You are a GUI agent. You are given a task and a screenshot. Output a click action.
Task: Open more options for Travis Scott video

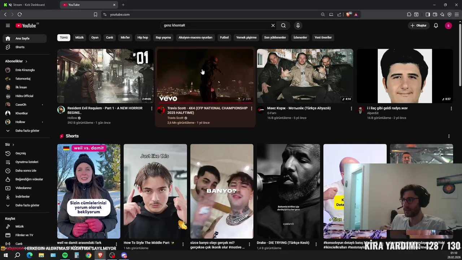252,108
